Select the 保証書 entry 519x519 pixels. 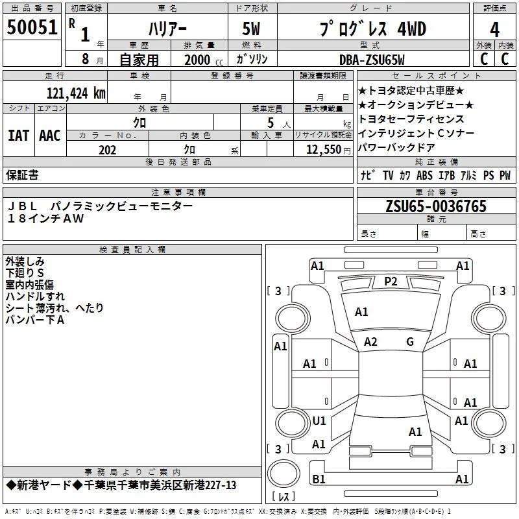point(22,175)
